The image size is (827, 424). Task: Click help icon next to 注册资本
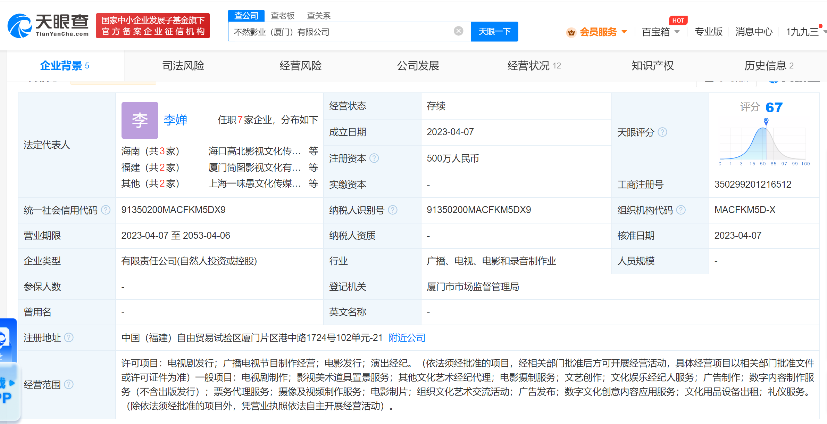coord(375,158)
